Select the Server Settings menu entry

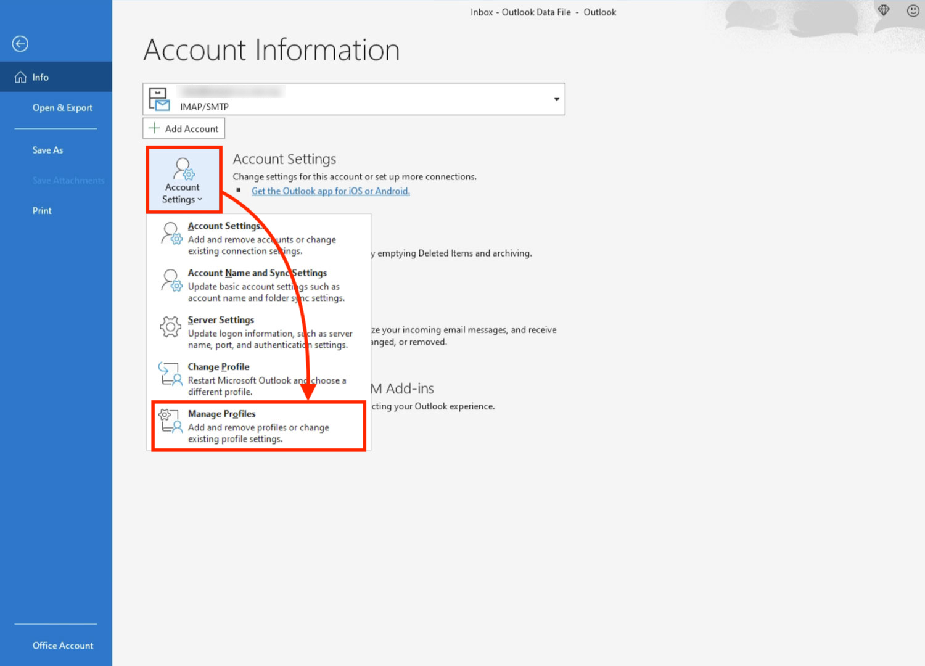[221, 319]
